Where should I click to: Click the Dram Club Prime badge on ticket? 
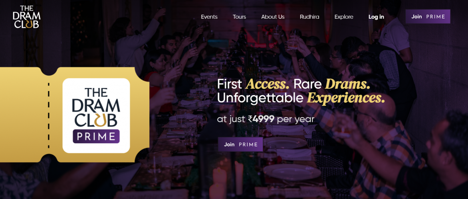[x=96, y=115]
